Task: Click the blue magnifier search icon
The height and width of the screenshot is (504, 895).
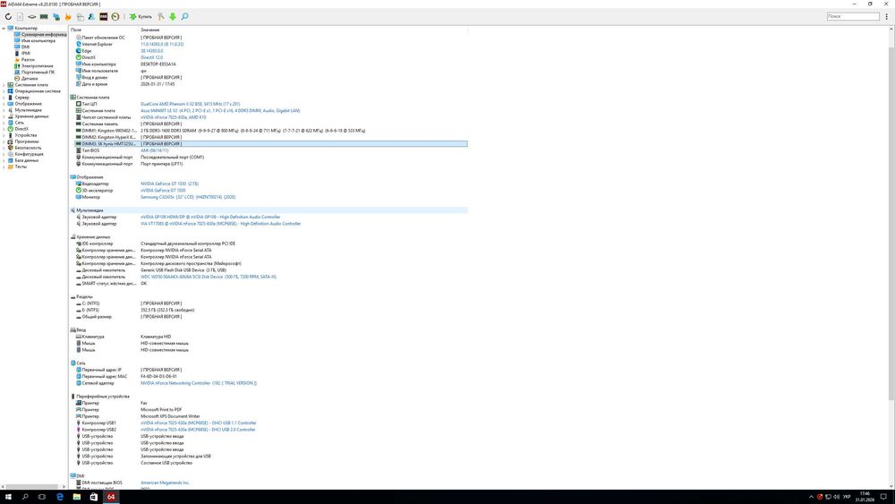Action: pyautogui.click(x=184, y=16)
